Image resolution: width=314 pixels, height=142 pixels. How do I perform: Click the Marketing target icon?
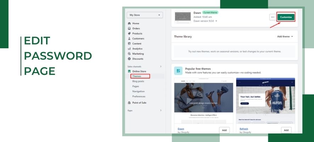pos(129,54)
